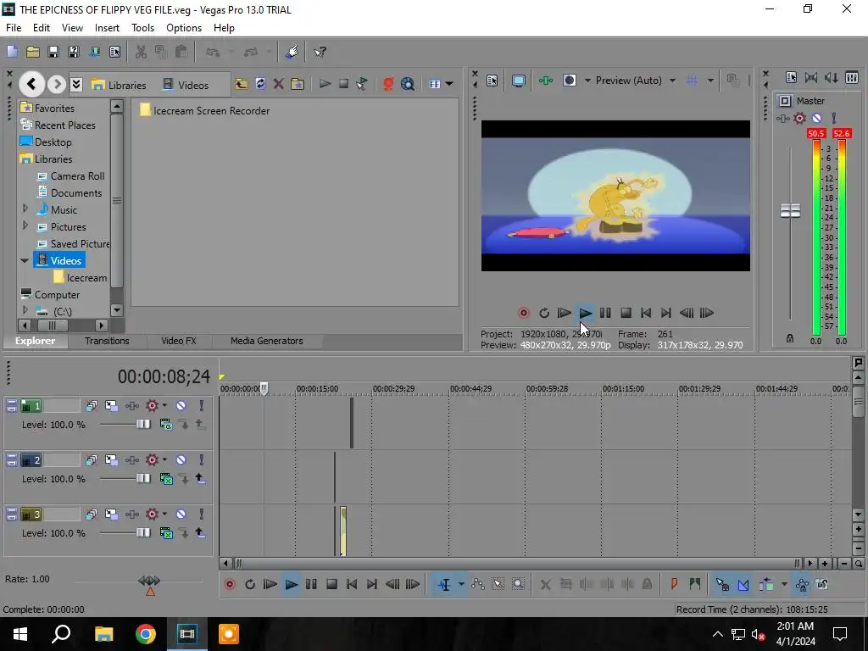Open the Insert menu
This screenshot has height=651, width=868.
click(107, 28)
